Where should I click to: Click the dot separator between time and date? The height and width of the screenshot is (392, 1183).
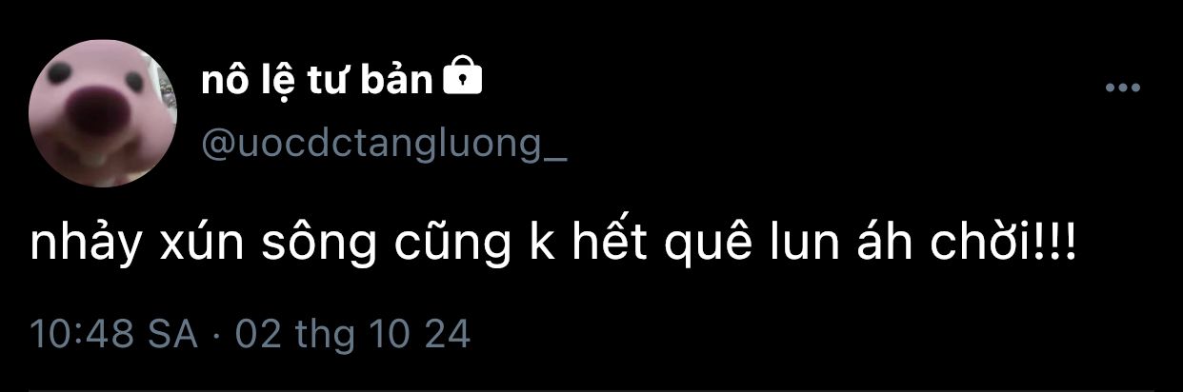click(x=216, y=336)
